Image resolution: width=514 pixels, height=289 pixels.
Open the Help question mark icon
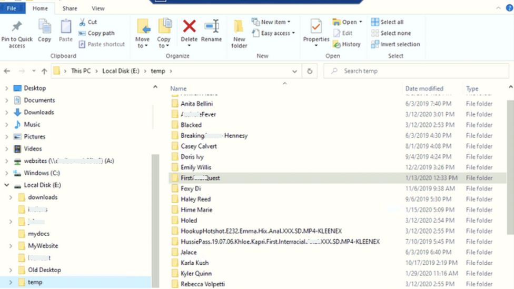[x=509, y=8]
